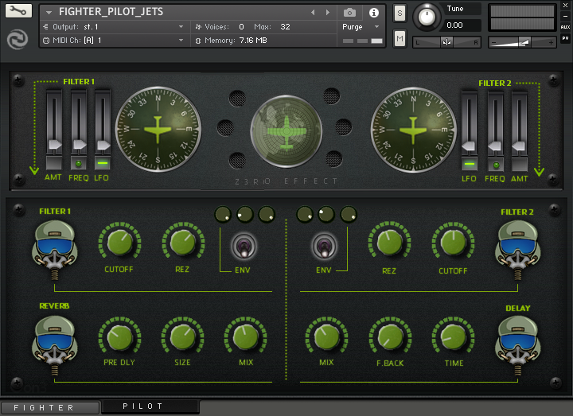Switch to the PILOT tab
Screen dimensions: 573x416
150,406
